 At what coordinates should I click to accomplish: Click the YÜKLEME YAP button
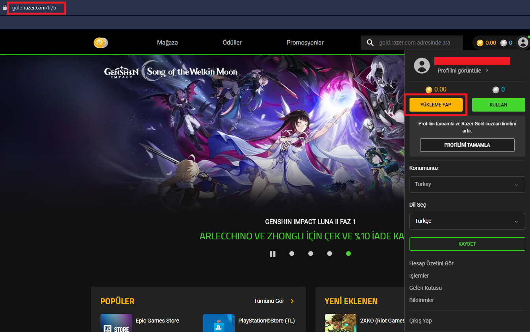pos(436,105)
